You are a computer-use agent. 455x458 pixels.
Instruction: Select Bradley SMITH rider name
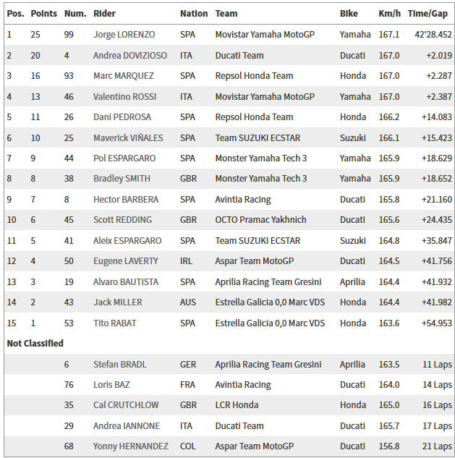coord(122,179)
